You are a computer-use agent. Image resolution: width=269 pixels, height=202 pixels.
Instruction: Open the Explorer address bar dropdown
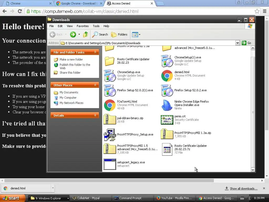pos(237,43)
